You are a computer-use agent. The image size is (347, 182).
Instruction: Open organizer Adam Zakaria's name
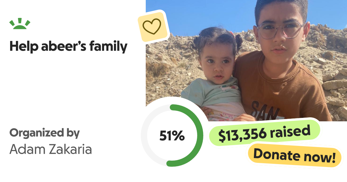click(51, 149)
